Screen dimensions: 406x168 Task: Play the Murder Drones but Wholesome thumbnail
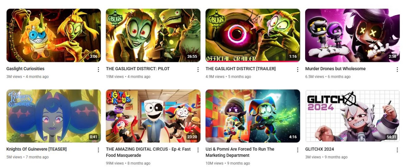coord(352,35)
